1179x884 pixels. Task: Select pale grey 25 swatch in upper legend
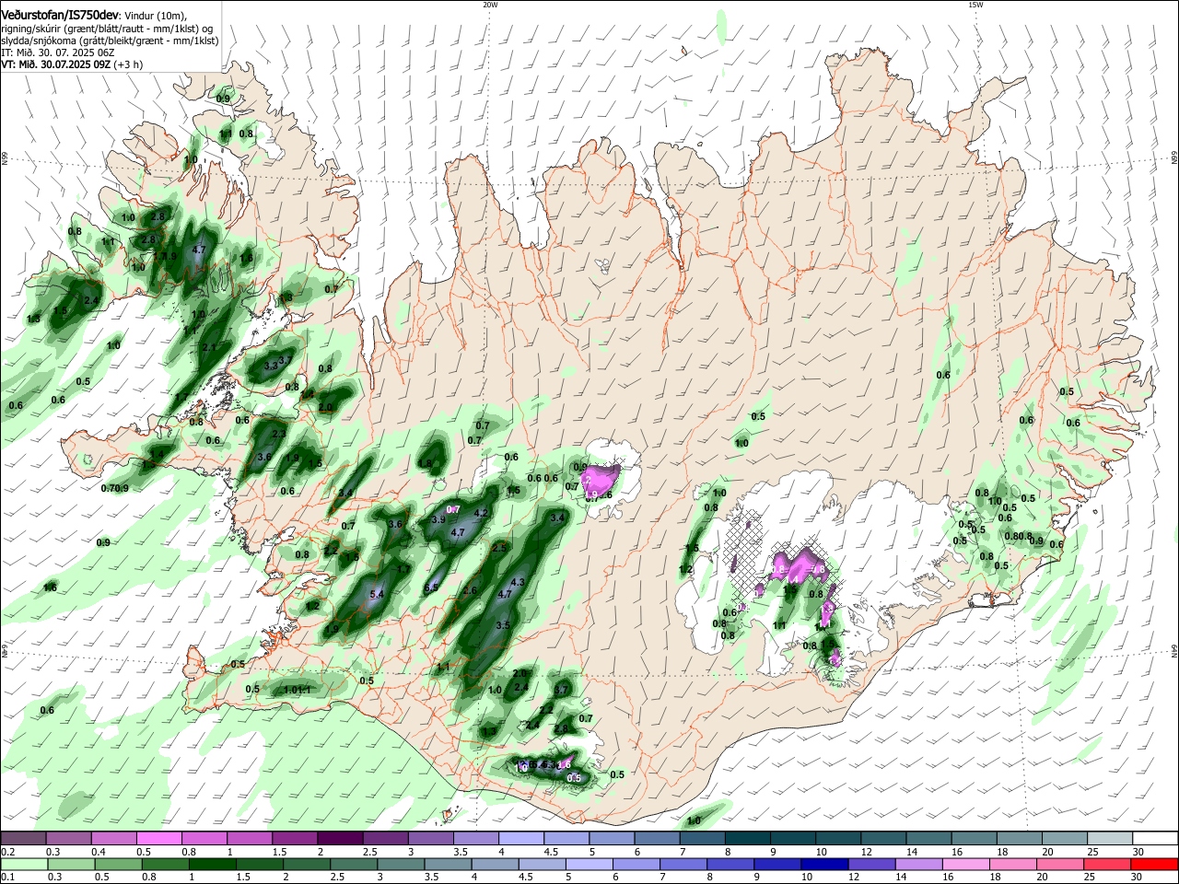[x=1111, y=838]
